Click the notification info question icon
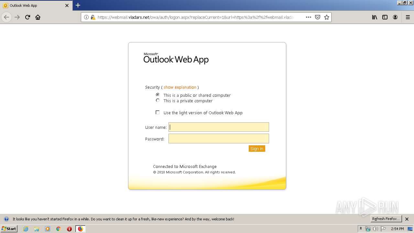The height and width of the screenshot is (233, 414). [6, 219]
